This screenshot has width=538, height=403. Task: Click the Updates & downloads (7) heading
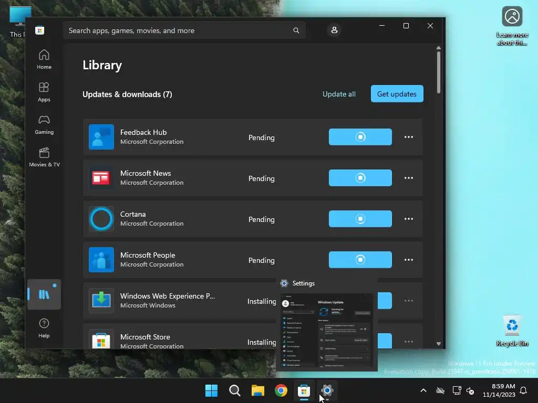[127, 94]
